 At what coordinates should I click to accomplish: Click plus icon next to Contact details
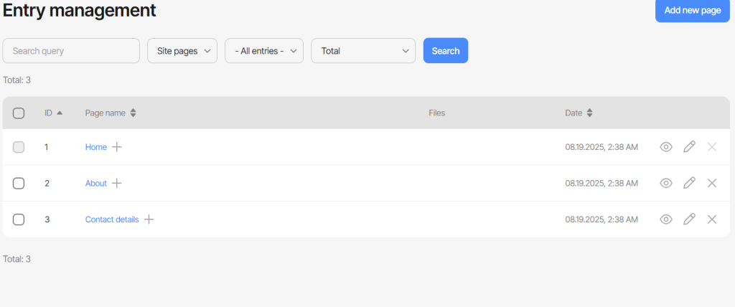coord(149,219)
